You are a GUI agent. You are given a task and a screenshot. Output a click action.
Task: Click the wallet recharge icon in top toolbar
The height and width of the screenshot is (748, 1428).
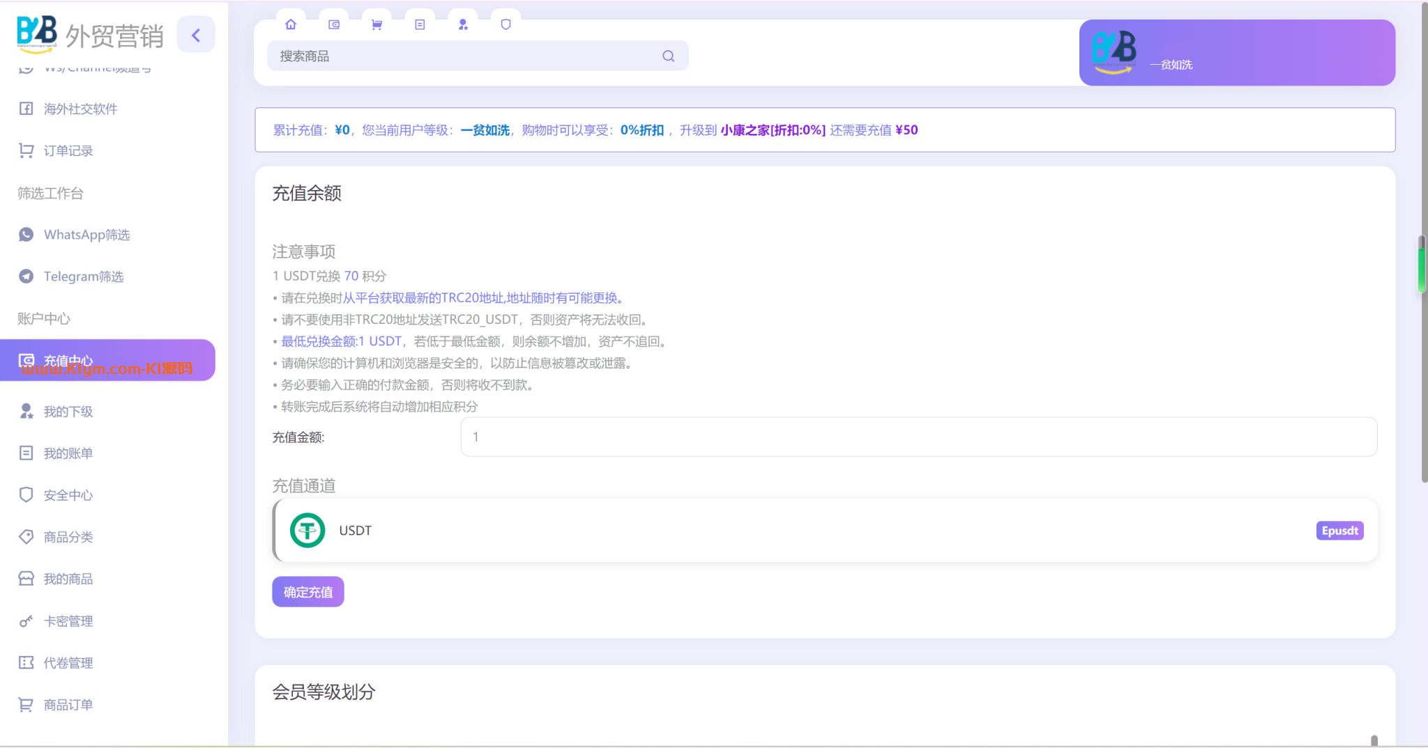334,24
